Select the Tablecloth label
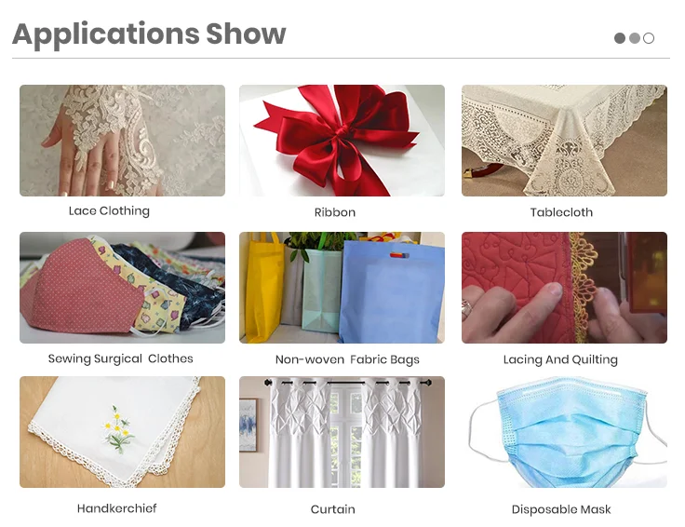Screen dimensions: 685x527 tap(561, 212)
